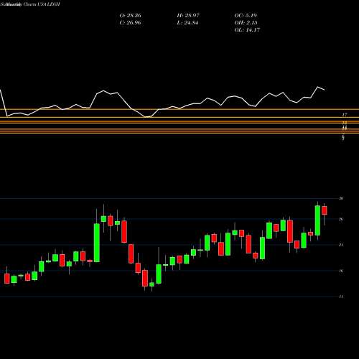Click the 21 price axis label

tap(341, 245)
